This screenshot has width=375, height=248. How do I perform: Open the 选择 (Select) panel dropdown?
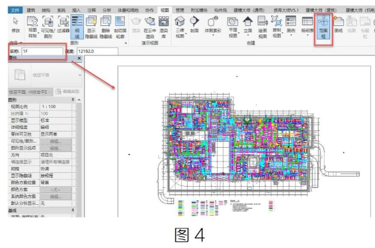tap(16, 43)
